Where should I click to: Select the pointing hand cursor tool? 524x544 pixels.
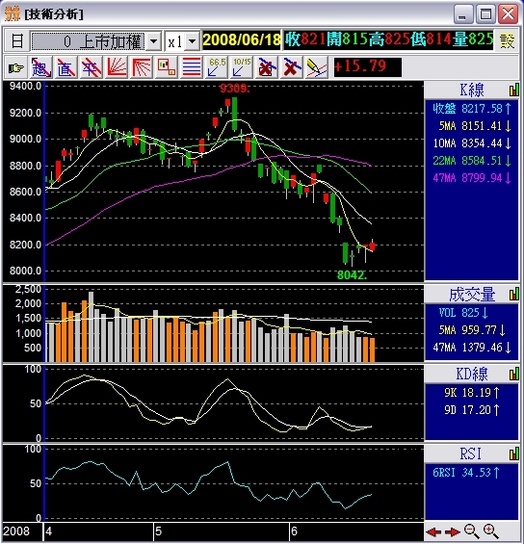coord(16,67)
